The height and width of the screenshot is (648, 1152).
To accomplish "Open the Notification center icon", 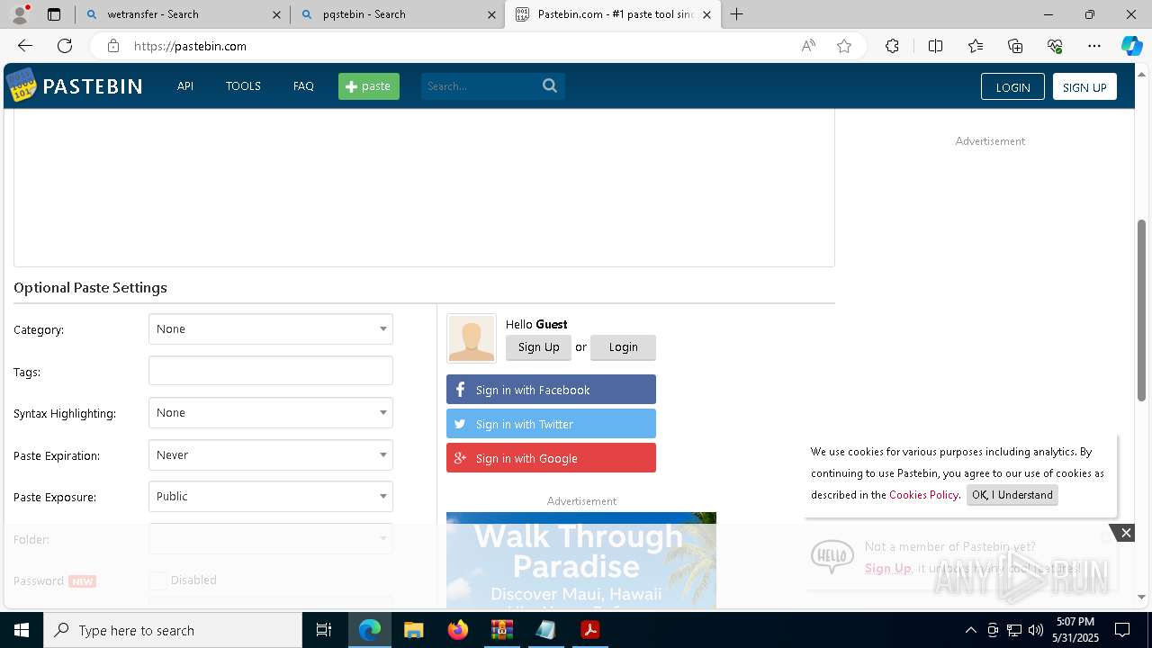I will [x=1122, y=630].
